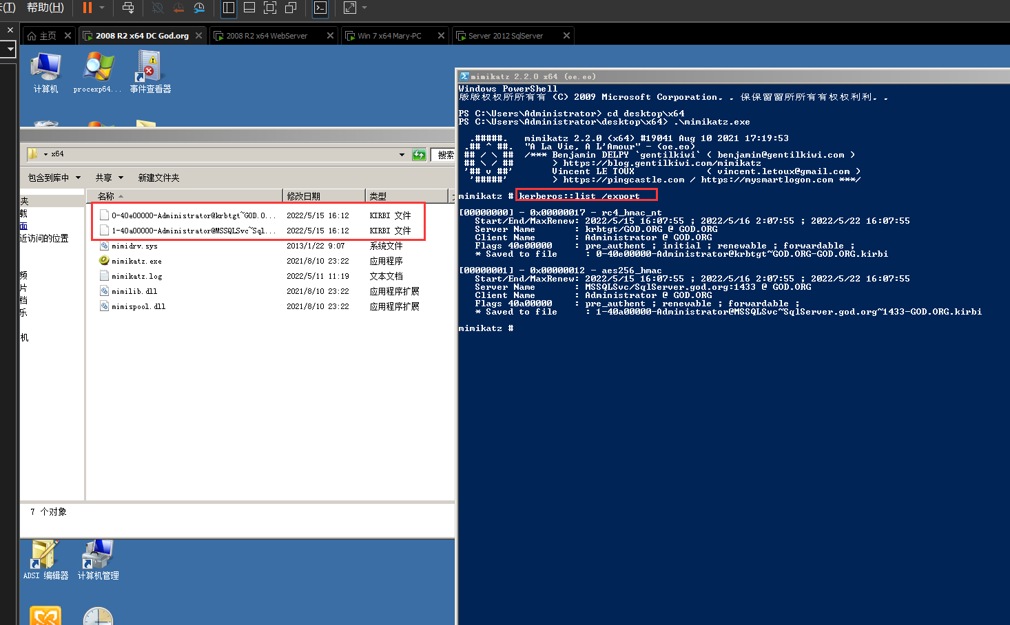Sort files by the 类型 column
Viewport: 1010px width, 625px height.
coord(406,196)
